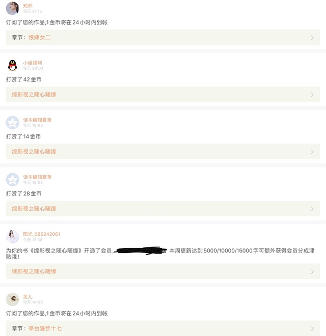This screenshot has height=336, width=326.
Task: Click the chevron on the 14金币 tip's book row
Action: 312,152
